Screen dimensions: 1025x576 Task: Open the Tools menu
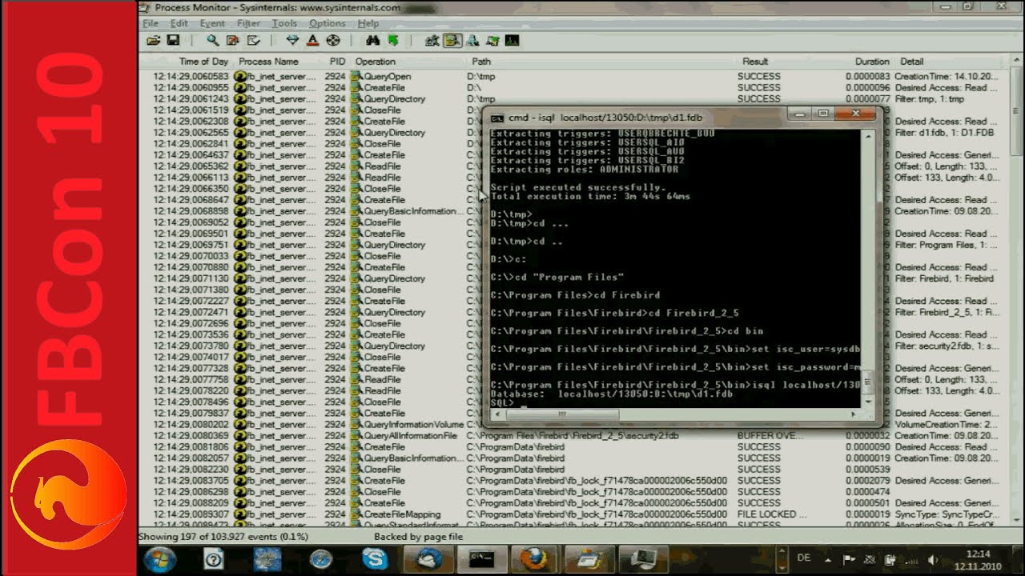click(x=284, y=23)
